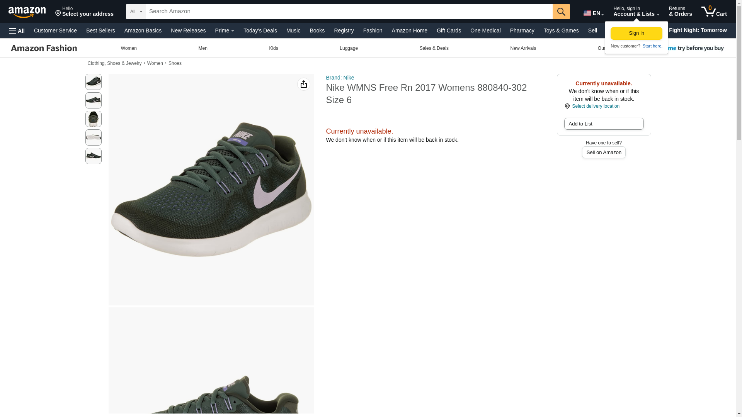
Task: Expand the search category All dropdown
Action: click(136, 12)
